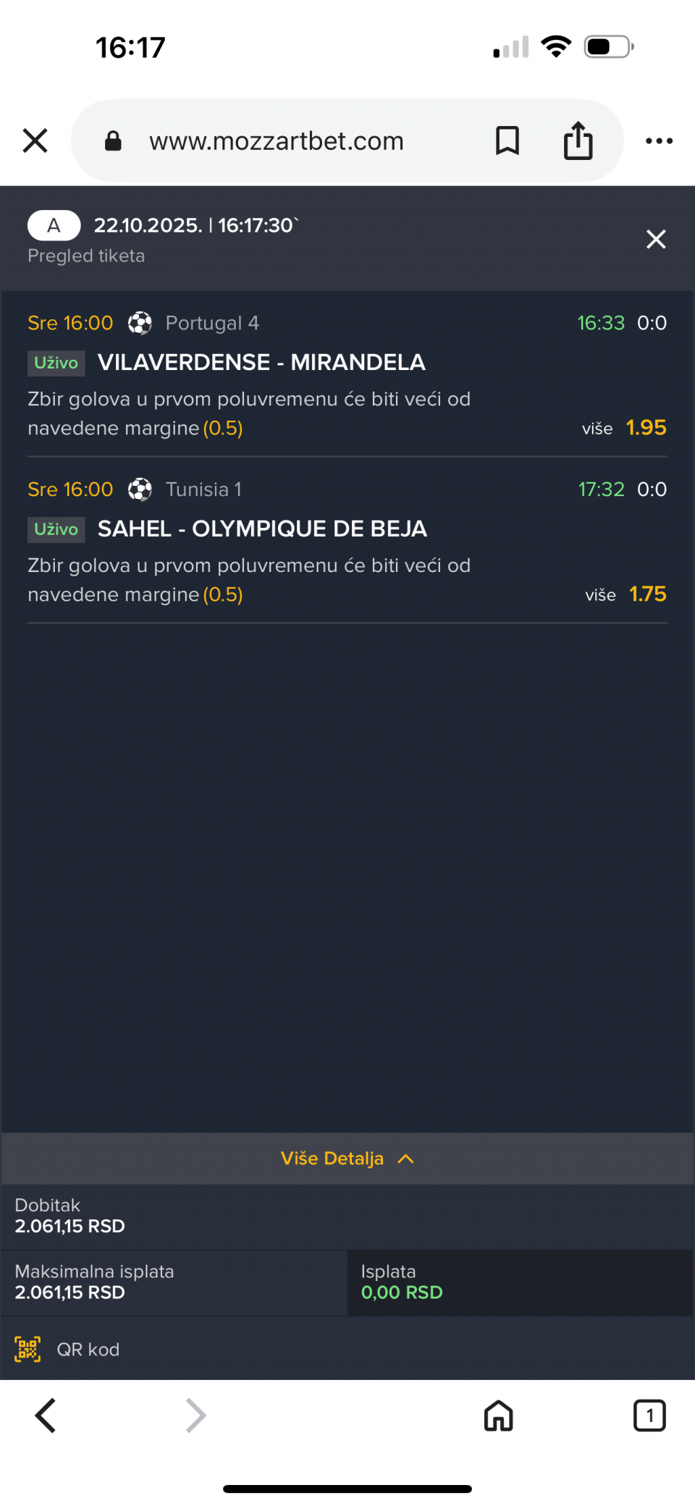Open the tabs switcher showing 1

pos(649,1415)
